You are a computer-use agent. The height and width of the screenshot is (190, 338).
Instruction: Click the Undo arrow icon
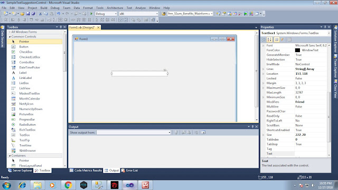(x=59, y=14)
